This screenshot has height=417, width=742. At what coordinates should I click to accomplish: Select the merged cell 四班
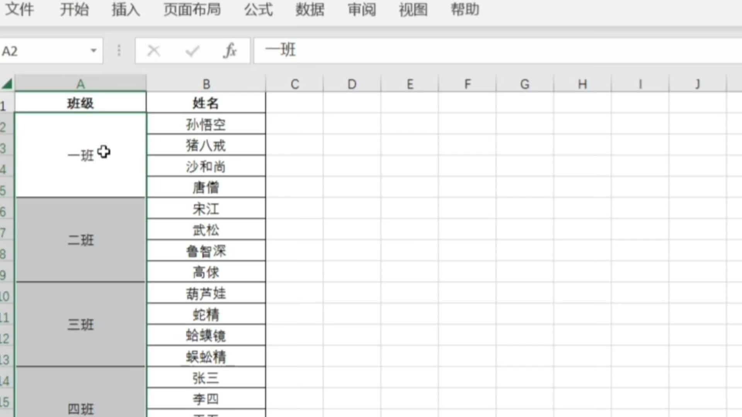coord(80,392)
